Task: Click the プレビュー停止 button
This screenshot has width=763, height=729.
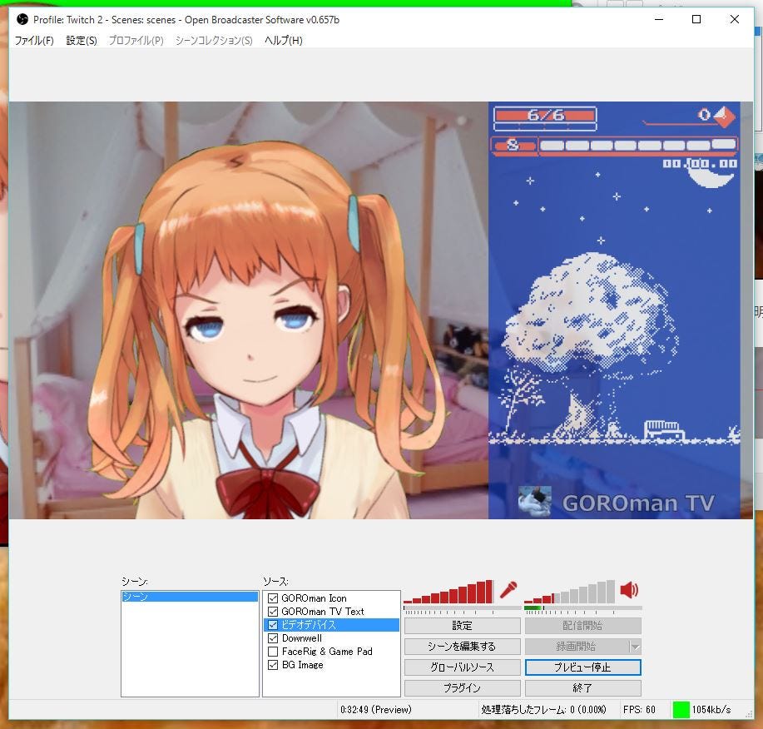Action: (583, 667)
